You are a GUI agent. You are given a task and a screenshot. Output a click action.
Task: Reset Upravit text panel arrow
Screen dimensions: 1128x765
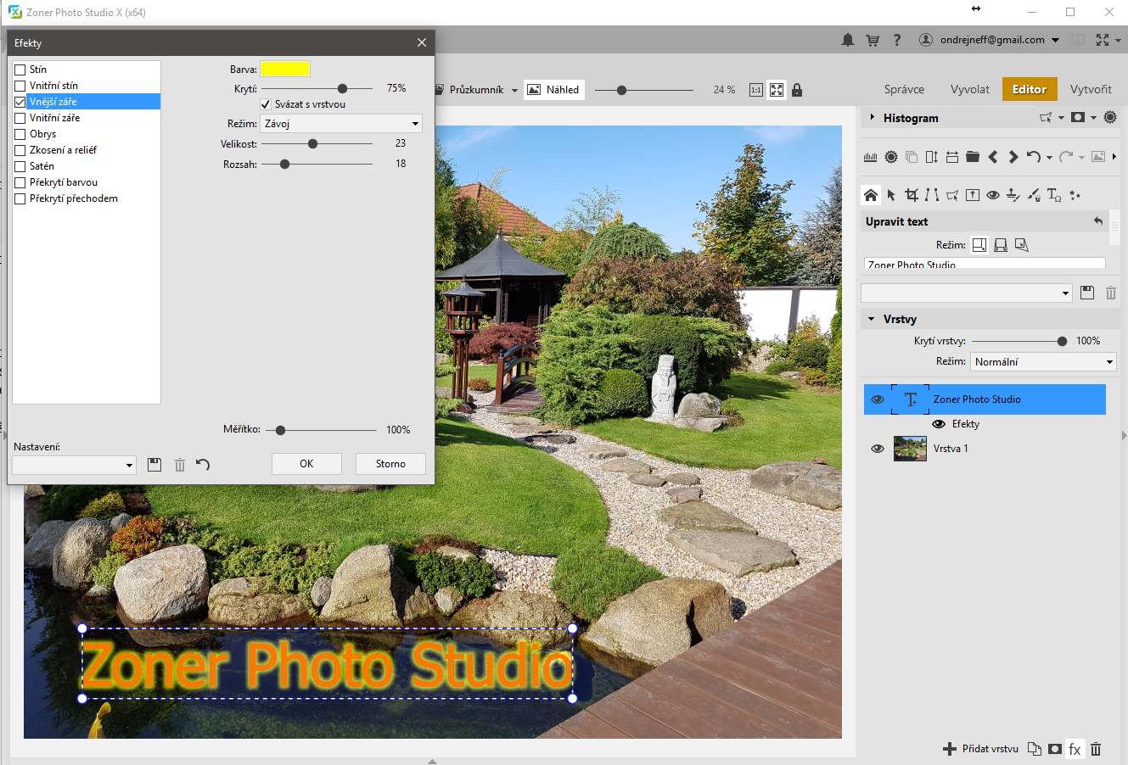(1098, 221)
